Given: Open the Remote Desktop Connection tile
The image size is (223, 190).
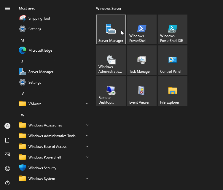Looking at the screenshot, I should [x=111, y=91].
